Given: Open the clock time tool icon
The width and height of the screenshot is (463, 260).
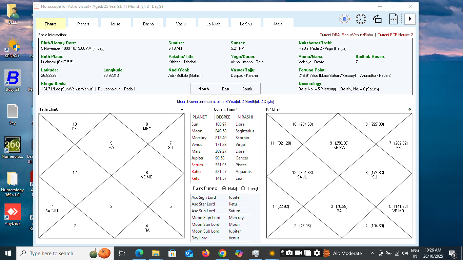Looking at the screenshot, I should coord(361,19).
